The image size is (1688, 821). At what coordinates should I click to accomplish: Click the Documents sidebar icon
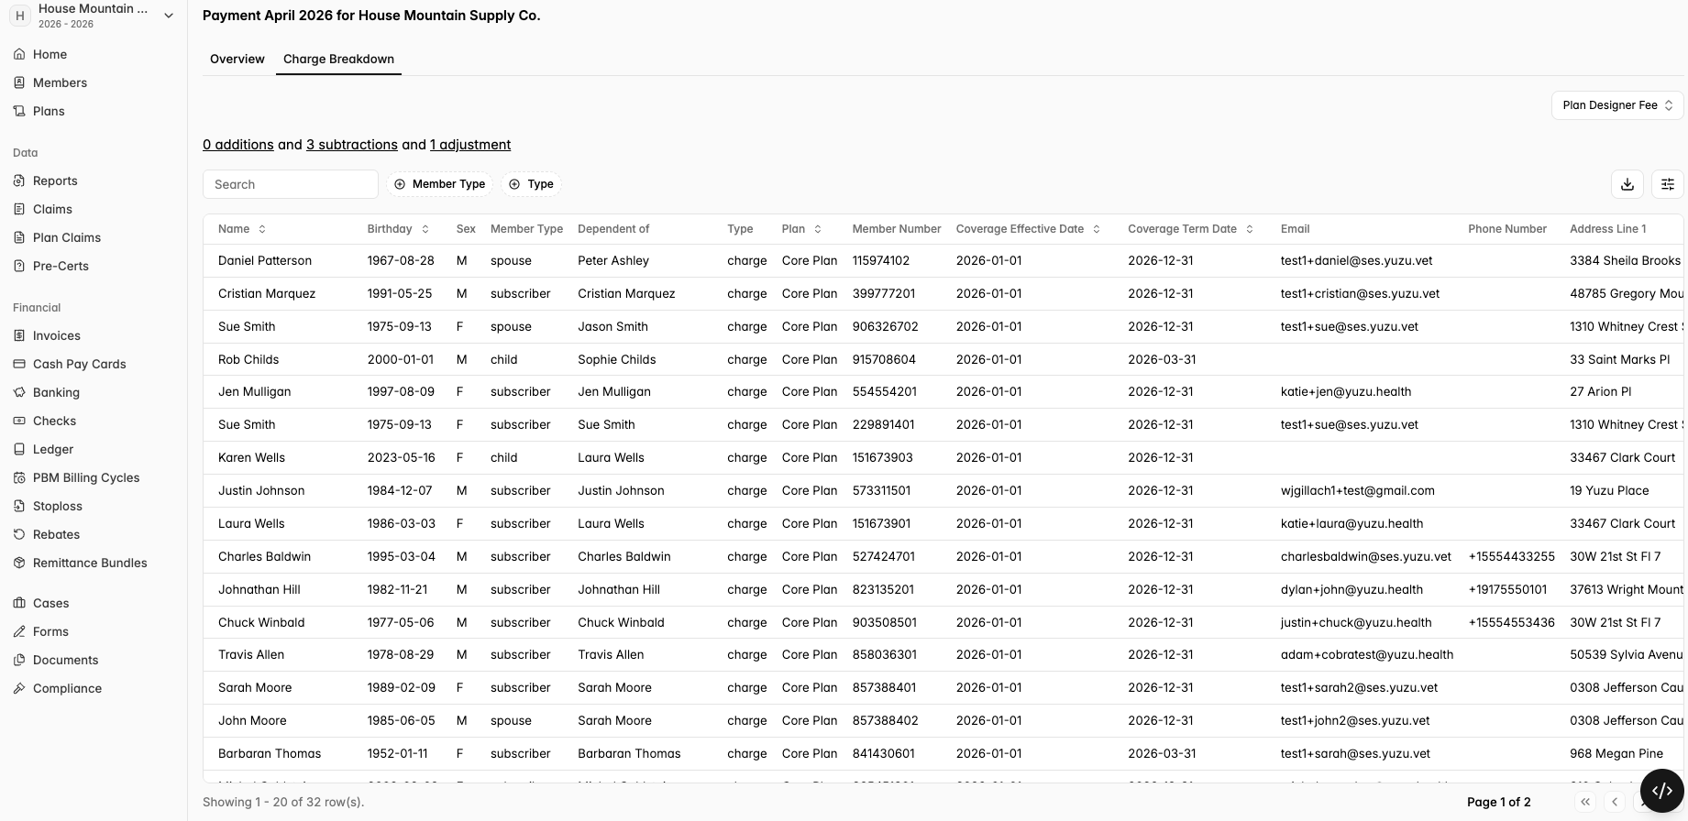click(19, 660)
